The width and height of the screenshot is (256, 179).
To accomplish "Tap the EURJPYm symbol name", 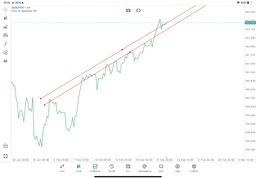I will click(x=17, y=7).
